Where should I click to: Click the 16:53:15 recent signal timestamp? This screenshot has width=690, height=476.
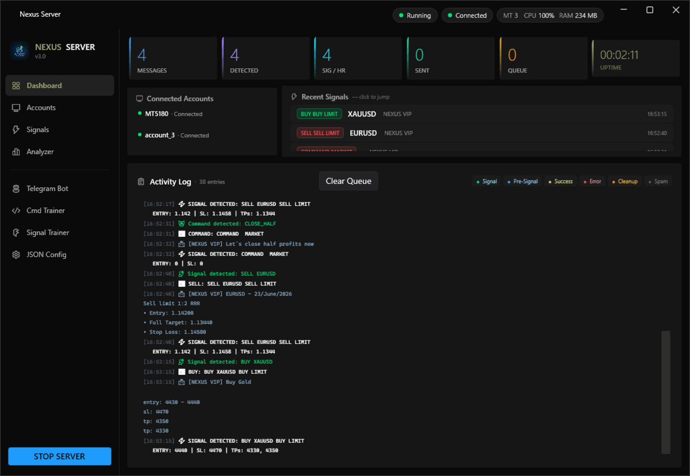coord(657,114)
